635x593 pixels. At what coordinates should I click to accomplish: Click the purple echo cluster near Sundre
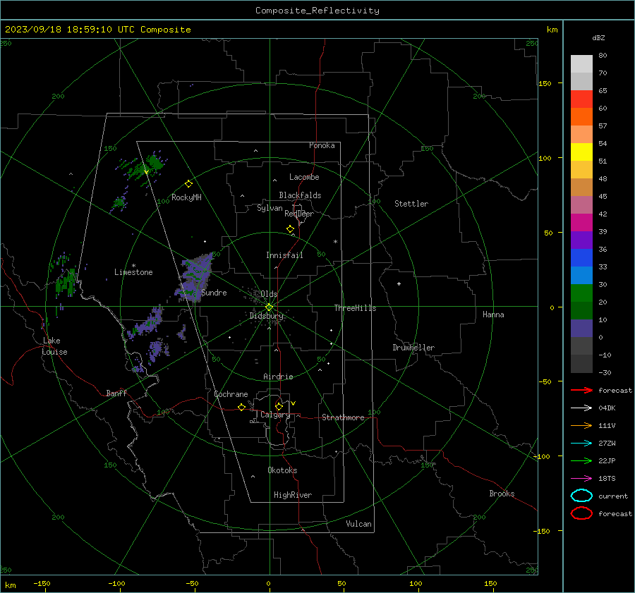195,277
